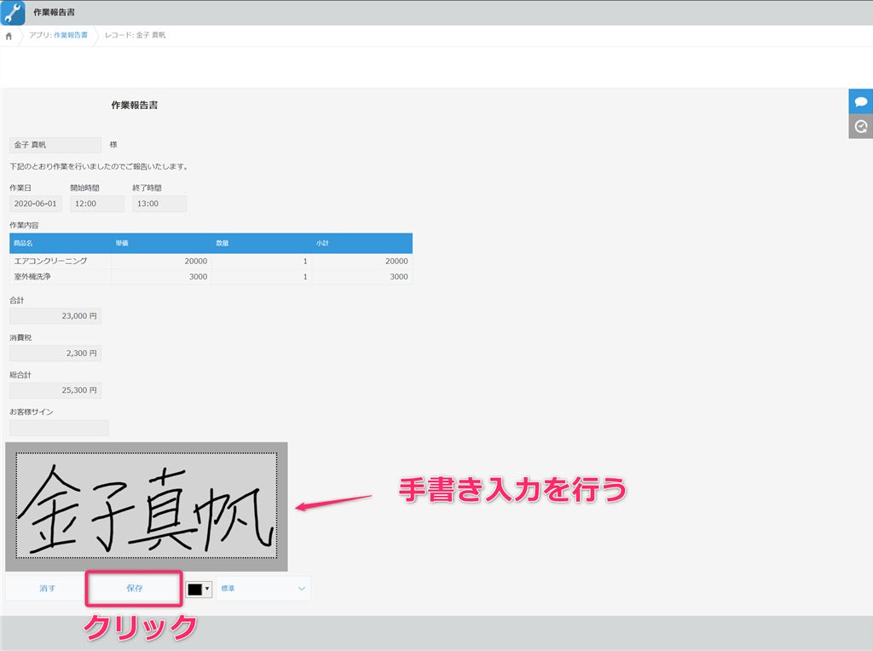Go to the home icon in breadcrumb

tap(9, 36)
